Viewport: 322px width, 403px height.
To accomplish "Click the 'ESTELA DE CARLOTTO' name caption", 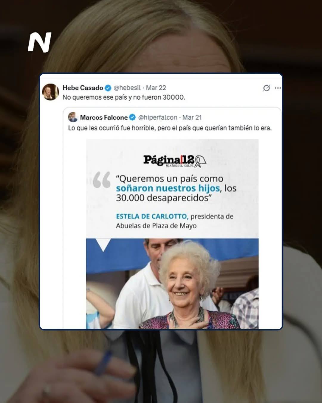I will pos(152,216).
